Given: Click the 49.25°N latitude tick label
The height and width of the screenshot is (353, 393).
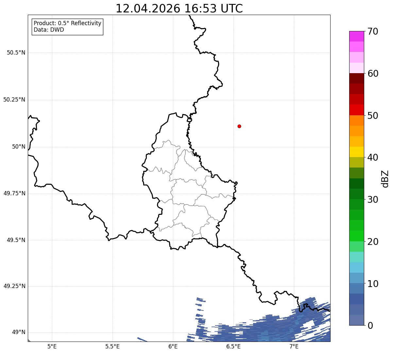Looking at the screenshot, I should (14, 286).
